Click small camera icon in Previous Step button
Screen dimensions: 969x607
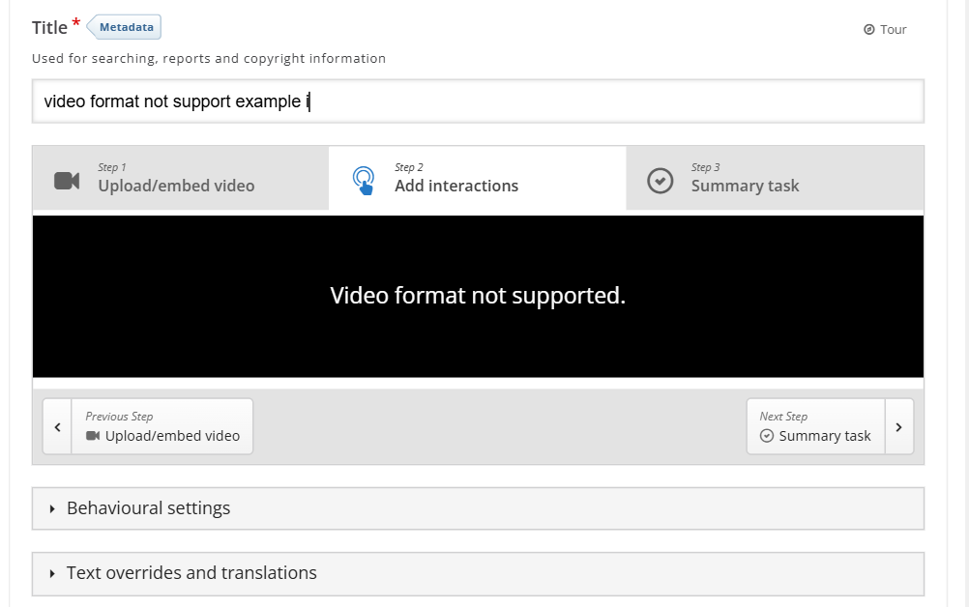[93, 436]
